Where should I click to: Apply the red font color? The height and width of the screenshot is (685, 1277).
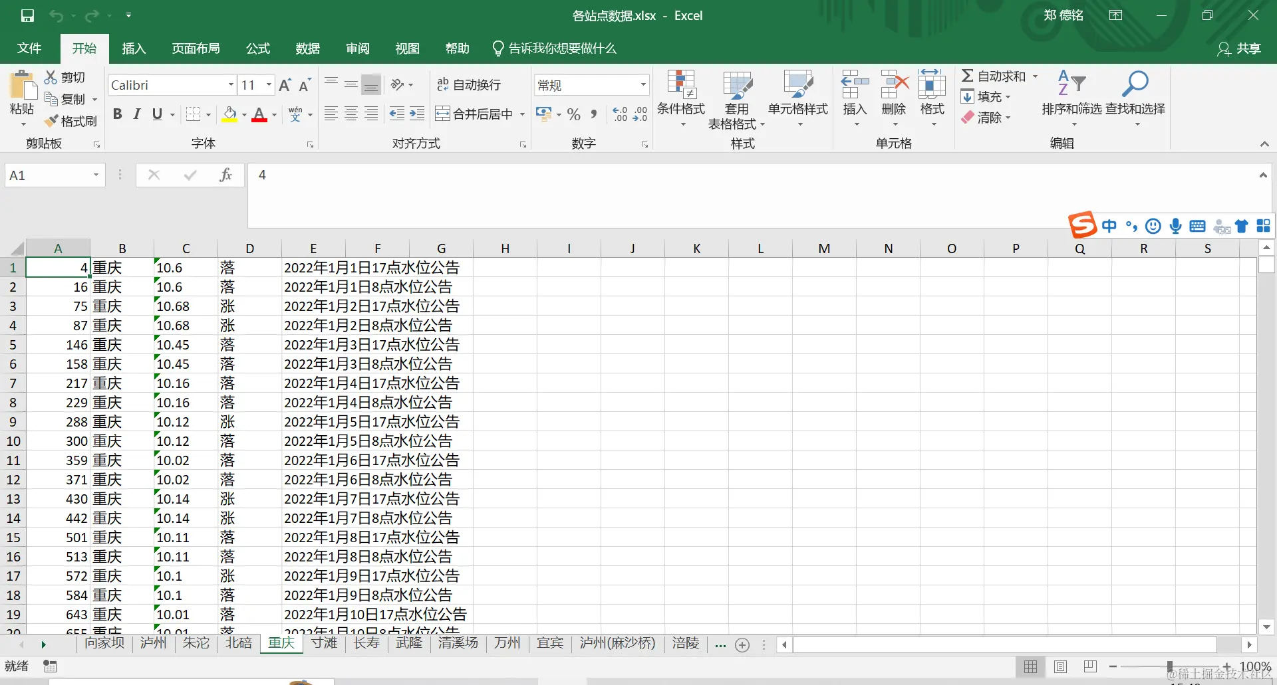pyautogui.click(x=259, y=114)
